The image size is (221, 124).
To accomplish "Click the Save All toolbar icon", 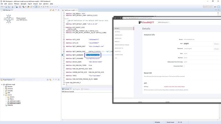I will click(9, 7).
